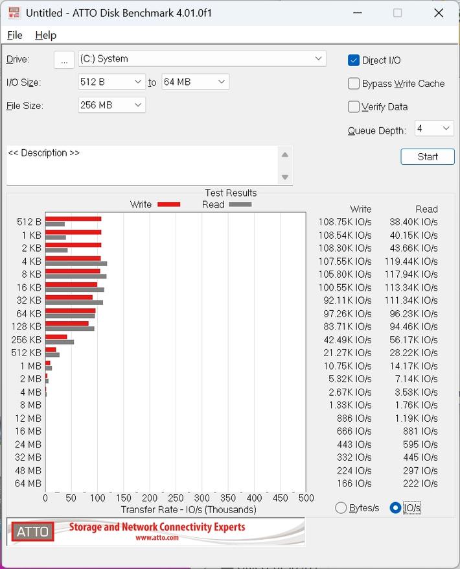Click into the Description text field
The height and width of the screenshot is (569, 460).
coord(142,165)
